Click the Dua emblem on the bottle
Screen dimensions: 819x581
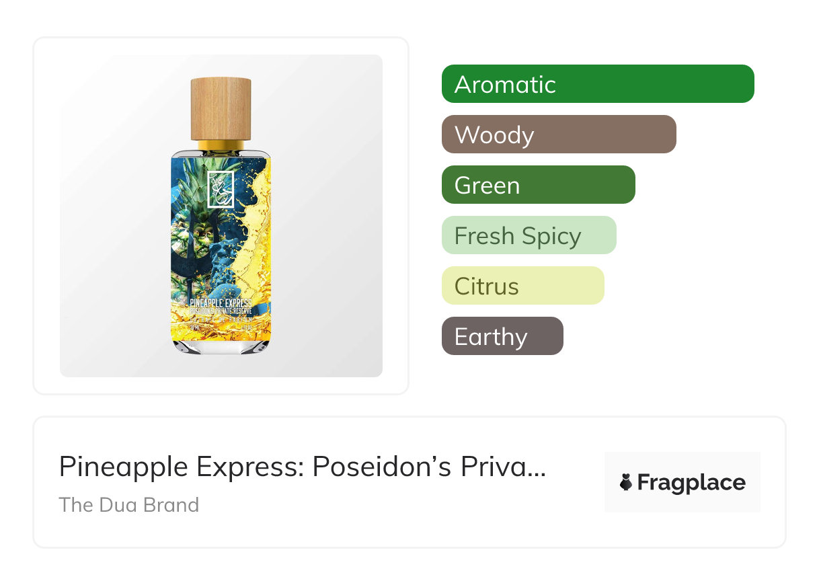220,189
